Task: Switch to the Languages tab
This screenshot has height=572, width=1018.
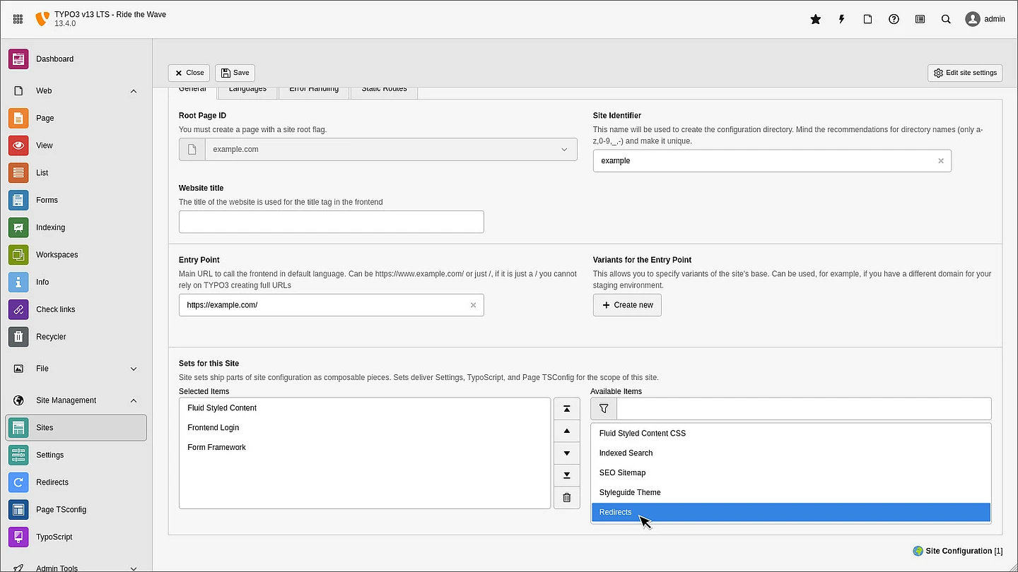Action: click(x=247, y=90)
